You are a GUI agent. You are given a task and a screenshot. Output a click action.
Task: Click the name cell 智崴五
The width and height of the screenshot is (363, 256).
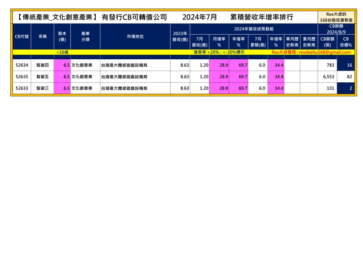[42, 77]
